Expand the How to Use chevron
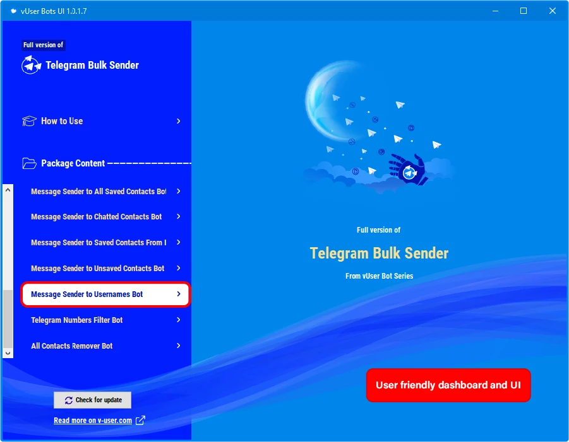Viewport: 569px width, 442px height. 179,121
